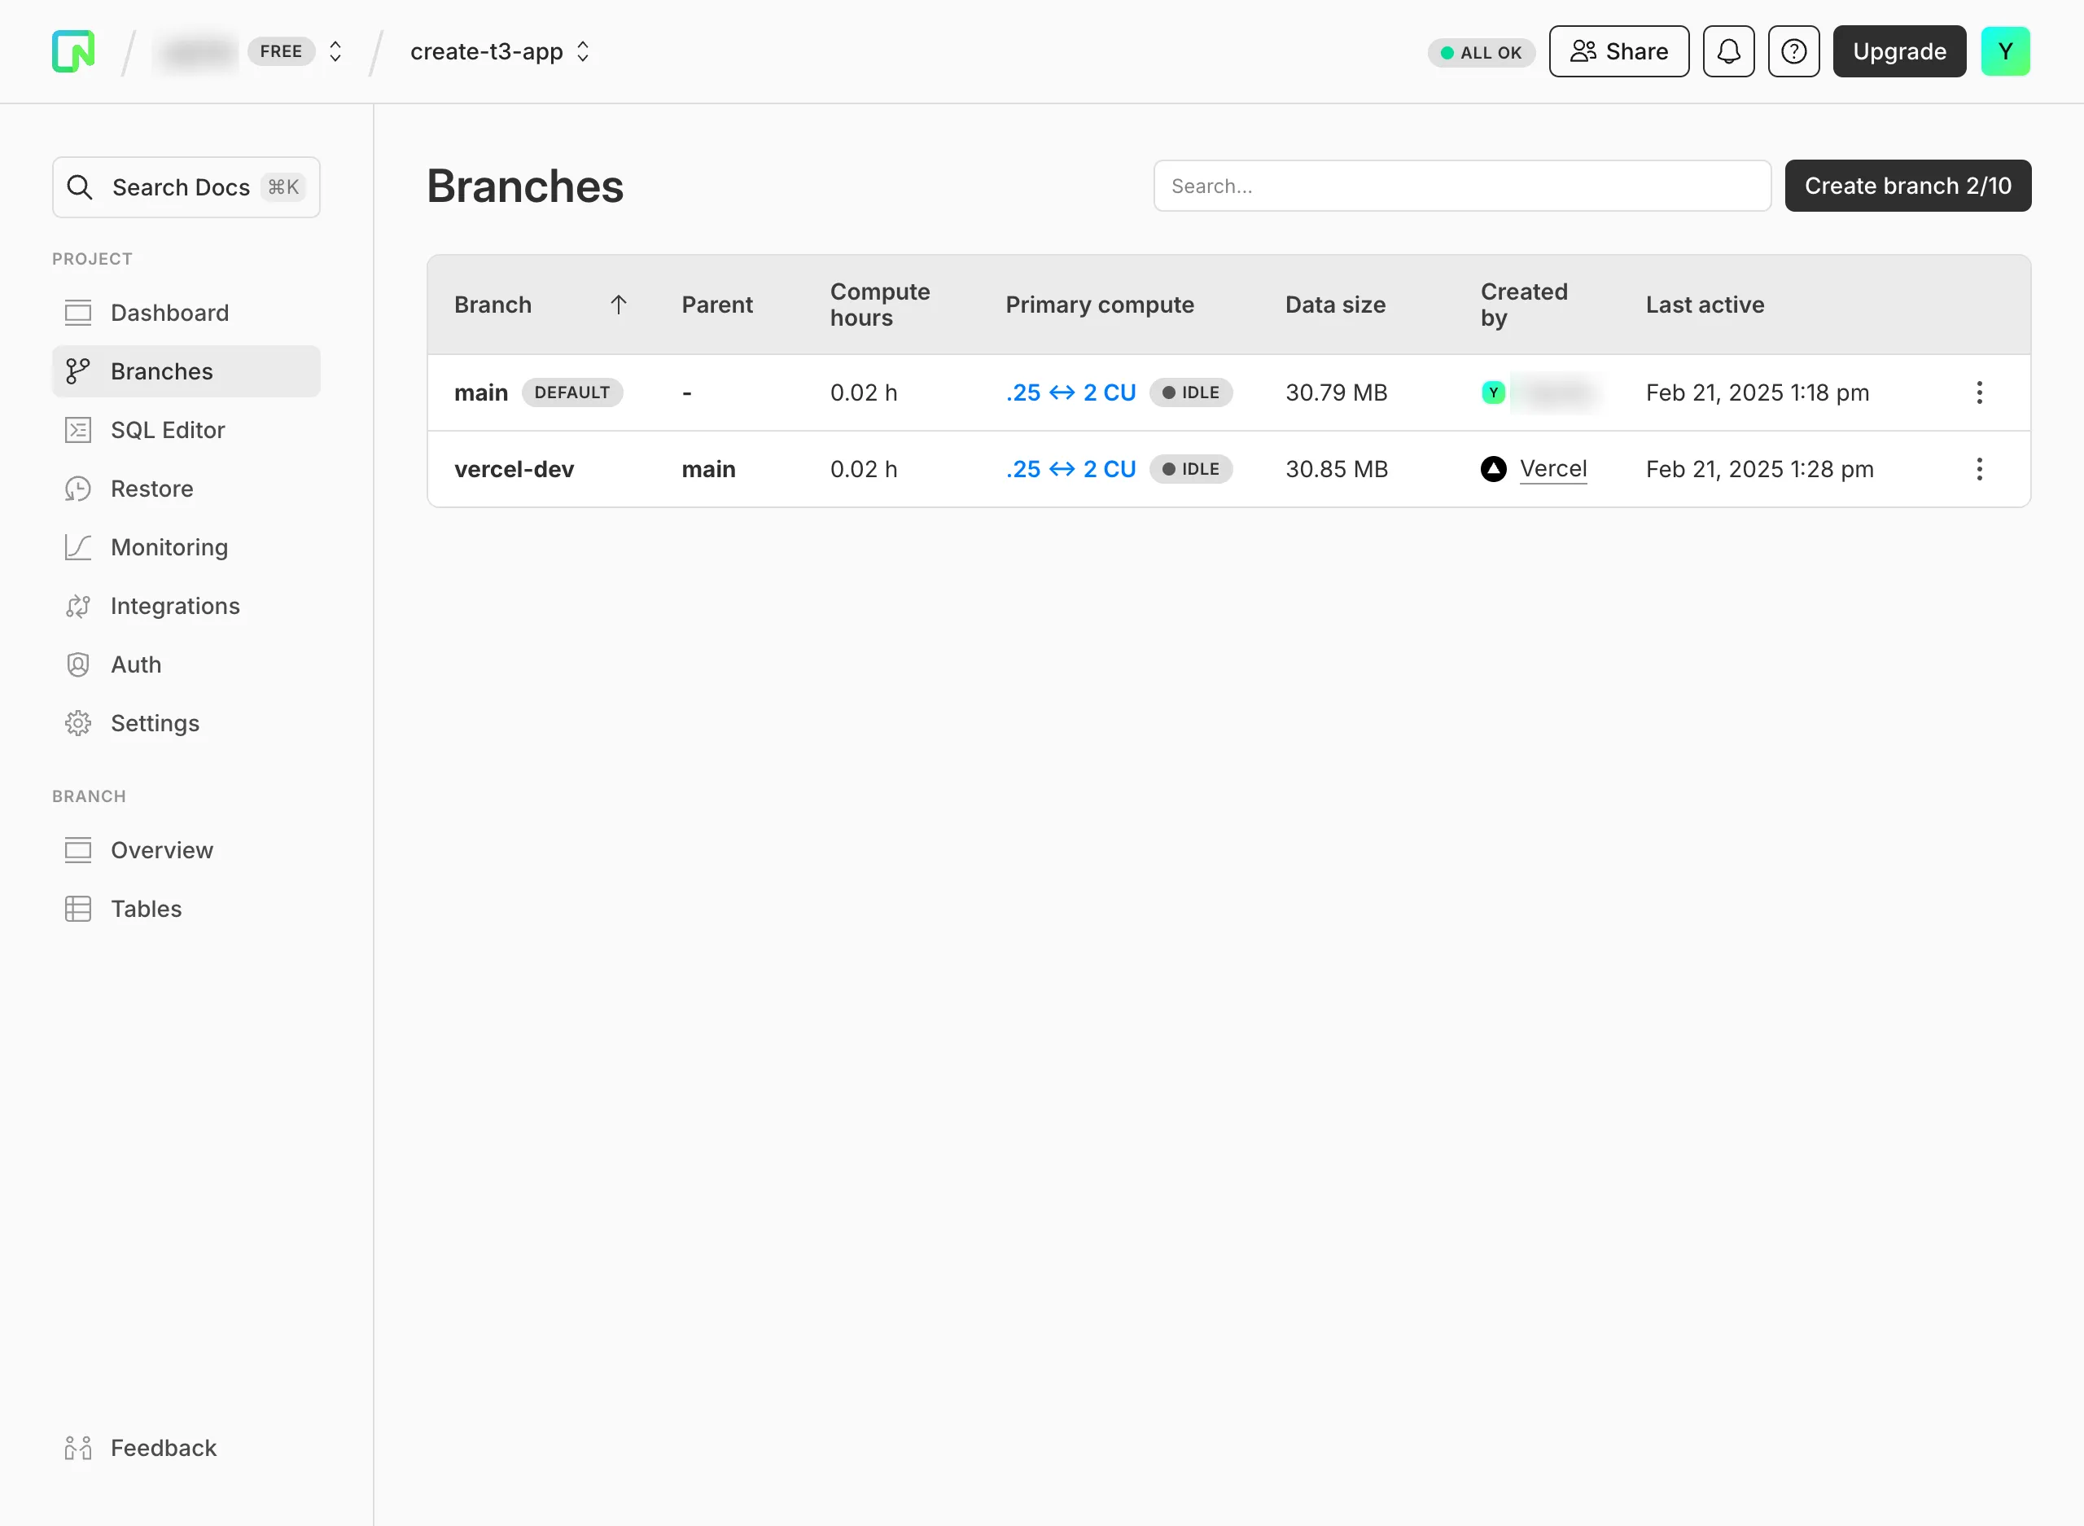Open SQL Editor page
The height and width of the screenshot is (1526, 2084).
pos(186,429)
